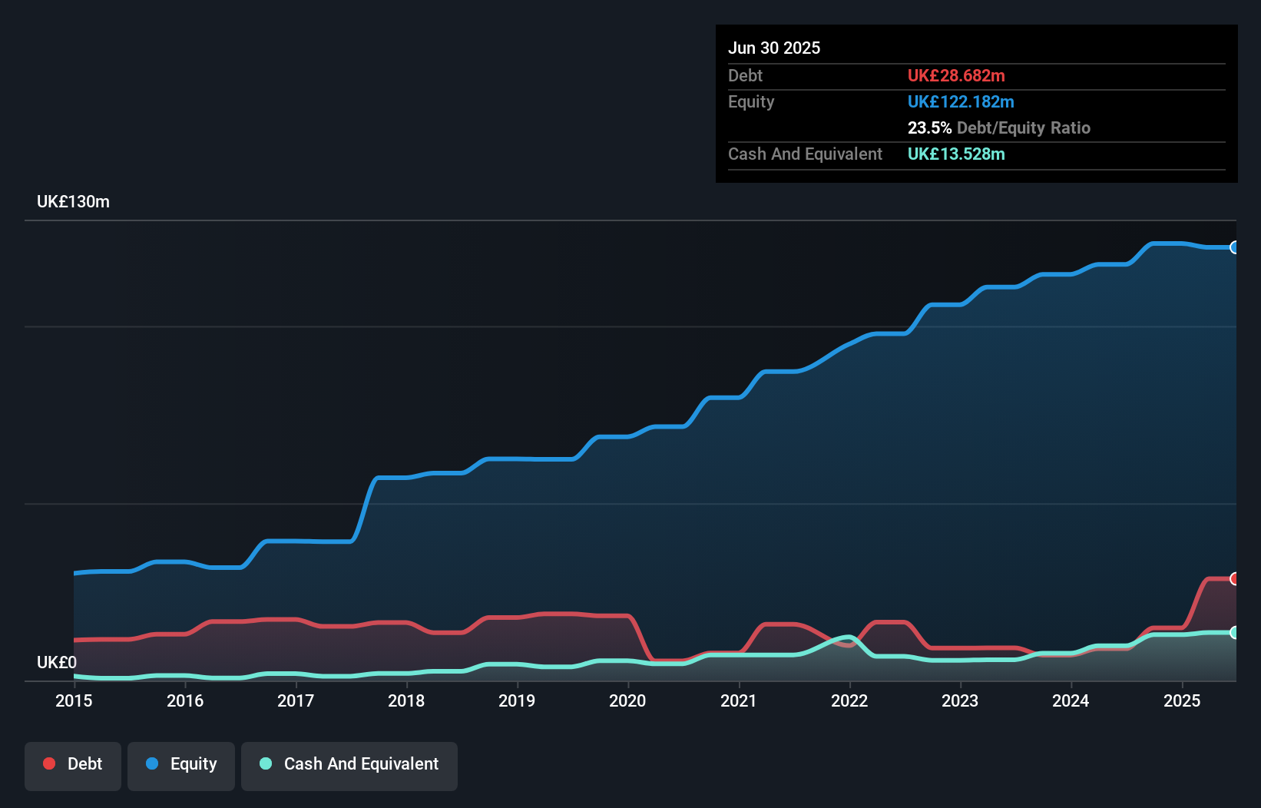Select the 2025 axis label
This screenshot has height=808, width=1261.
pyautogui.click(x=1182, y=700)
